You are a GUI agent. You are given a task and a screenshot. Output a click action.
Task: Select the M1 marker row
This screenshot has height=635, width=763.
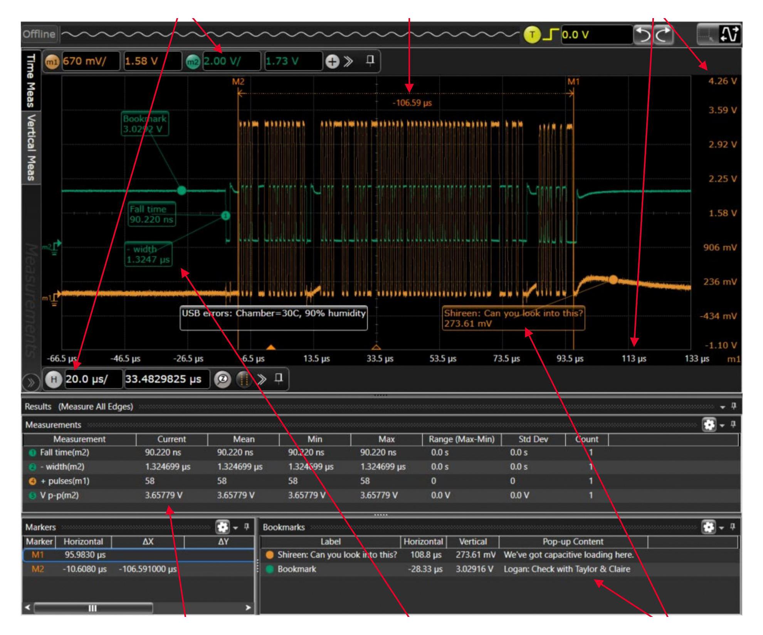[139, 555]
